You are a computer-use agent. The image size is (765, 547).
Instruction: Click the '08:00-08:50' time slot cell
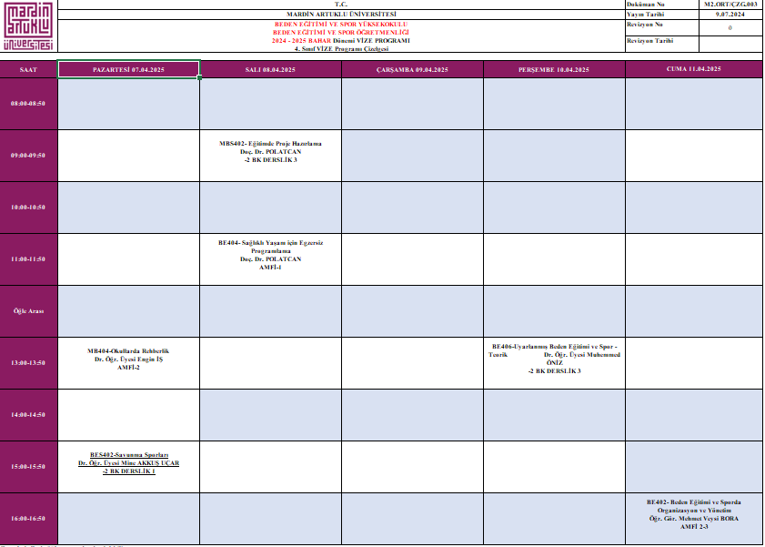coord(28,104)
